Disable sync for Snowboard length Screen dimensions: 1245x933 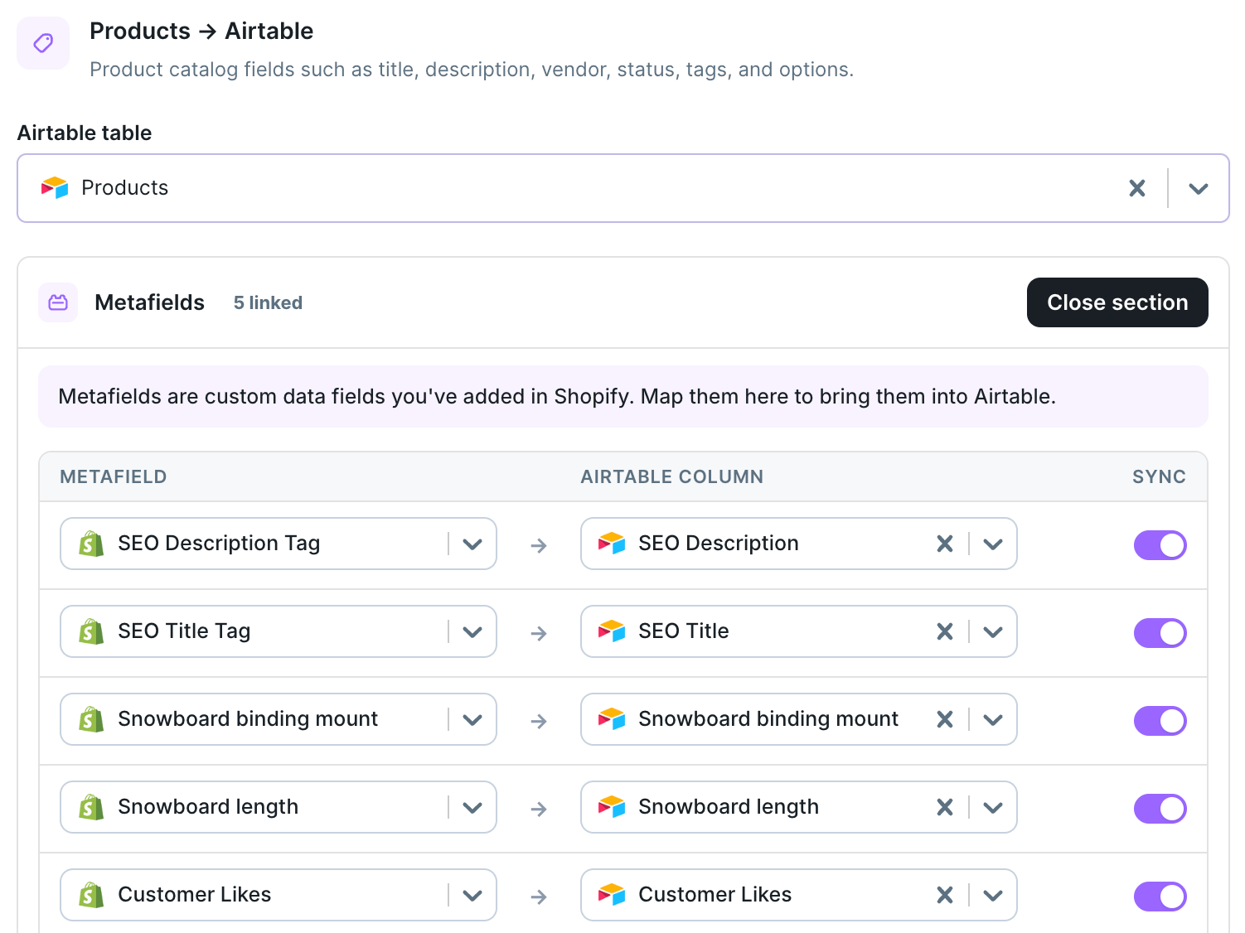click(x=1160, y=809)
